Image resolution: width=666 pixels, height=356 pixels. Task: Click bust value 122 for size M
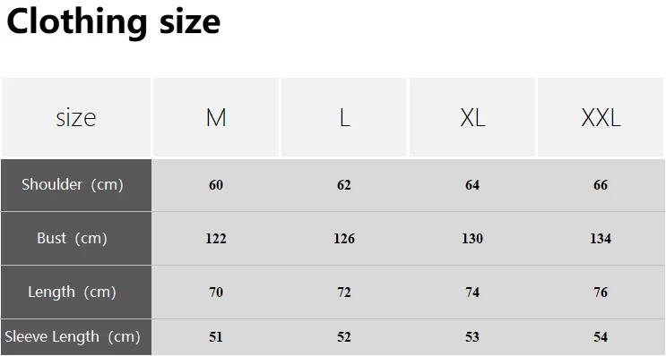(216, 239)
